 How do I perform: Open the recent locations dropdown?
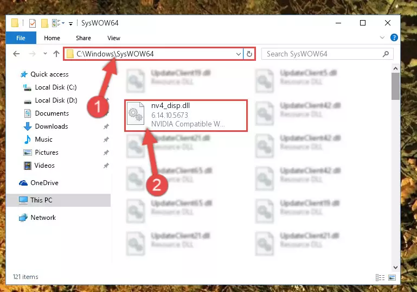[x=45, y=54]
